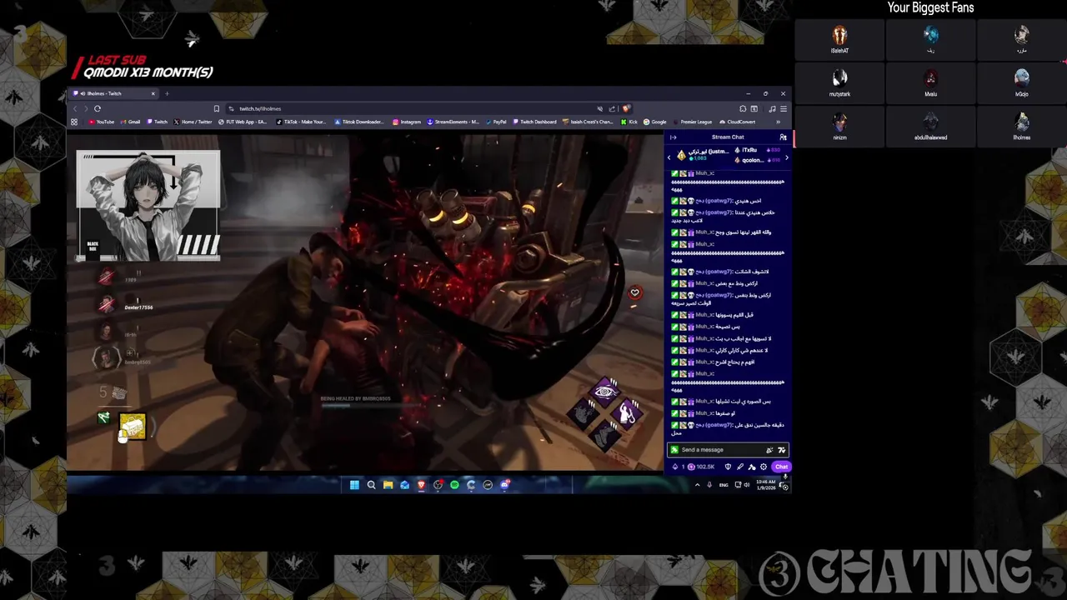Open Bits cheer icon in chat input
The height and width of the screenshot is (600, 1067).
769,450
